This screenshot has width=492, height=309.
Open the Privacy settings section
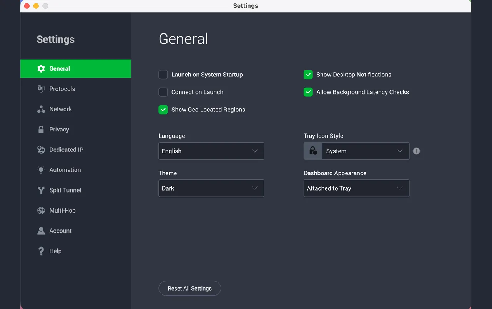tap(76, 130)
